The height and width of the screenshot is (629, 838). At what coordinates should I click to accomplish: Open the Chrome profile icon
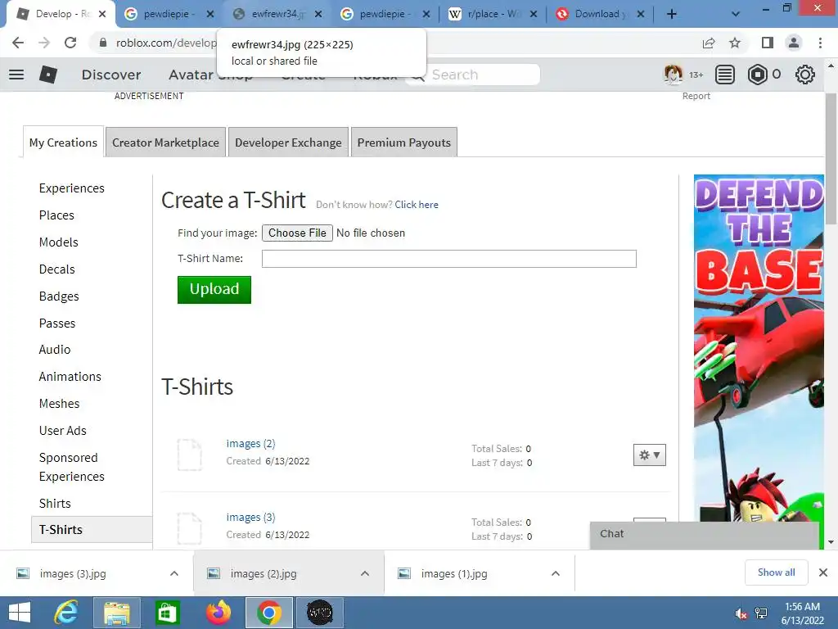tap(794, 43)
